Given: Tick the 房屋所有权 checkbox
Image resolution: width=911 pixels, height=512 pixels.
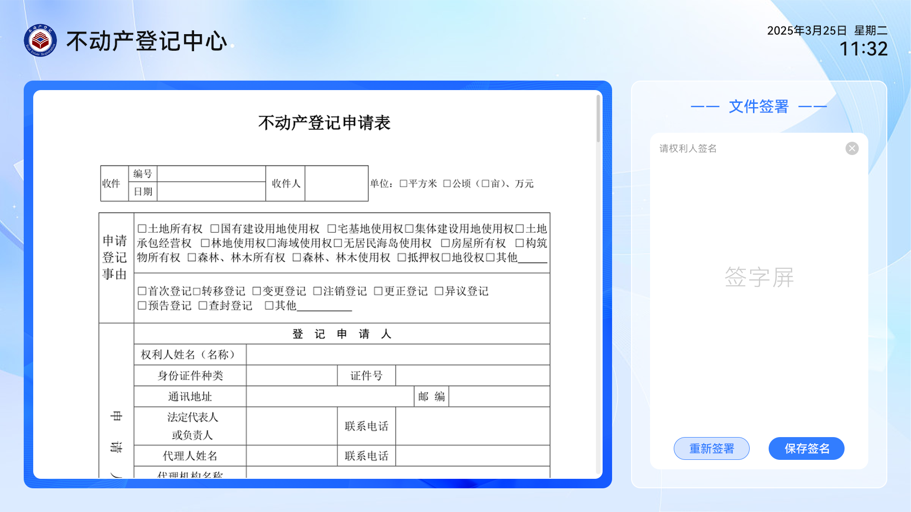Looking at the screenshot, I should click(445, 243).
